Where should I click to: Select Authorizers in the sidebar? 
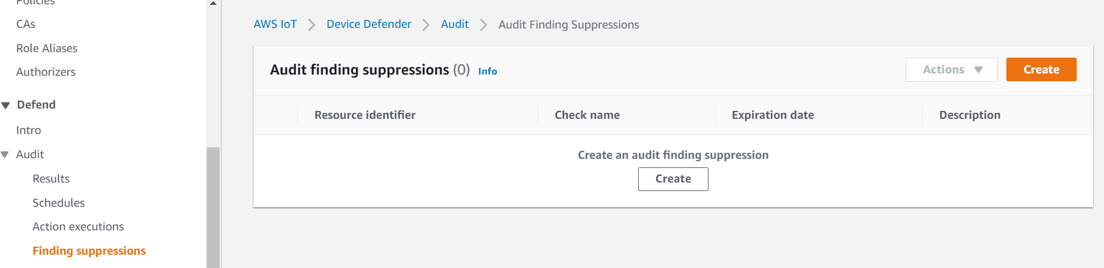point(45,72)
